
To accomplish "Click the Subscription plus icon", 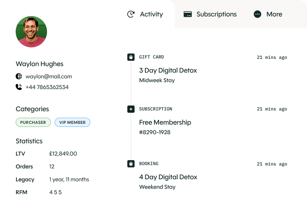I will coord(131,109).
